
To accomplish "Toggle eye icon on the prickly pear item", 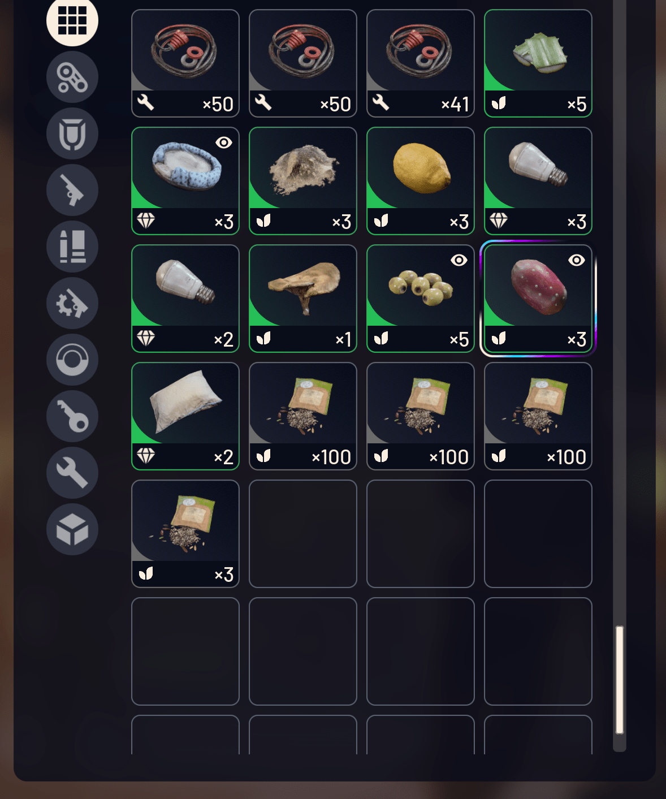I will point(577,260).
